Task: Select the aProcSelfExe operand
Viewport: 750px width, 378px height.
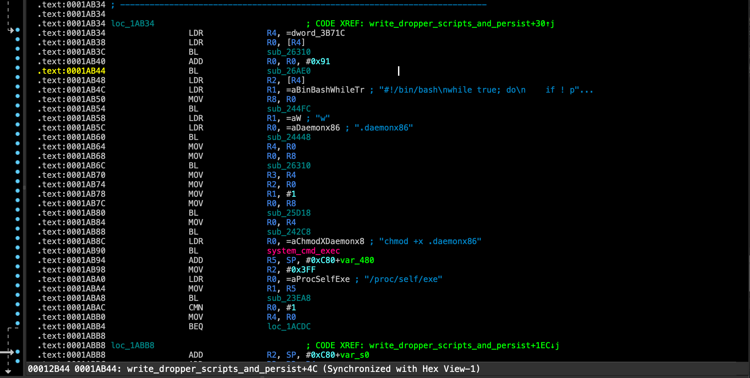Action: 321,279
